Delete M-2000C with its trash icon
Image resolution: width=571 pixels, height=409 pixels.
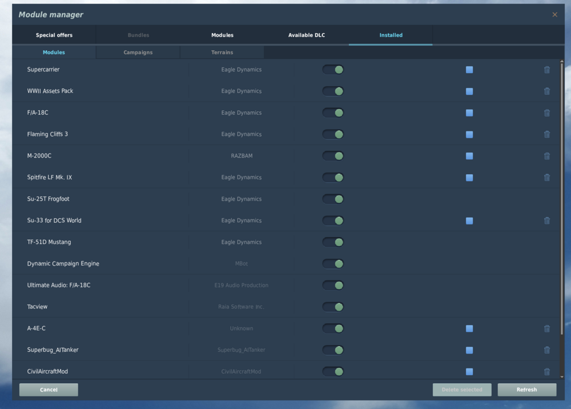click(546, 156)
